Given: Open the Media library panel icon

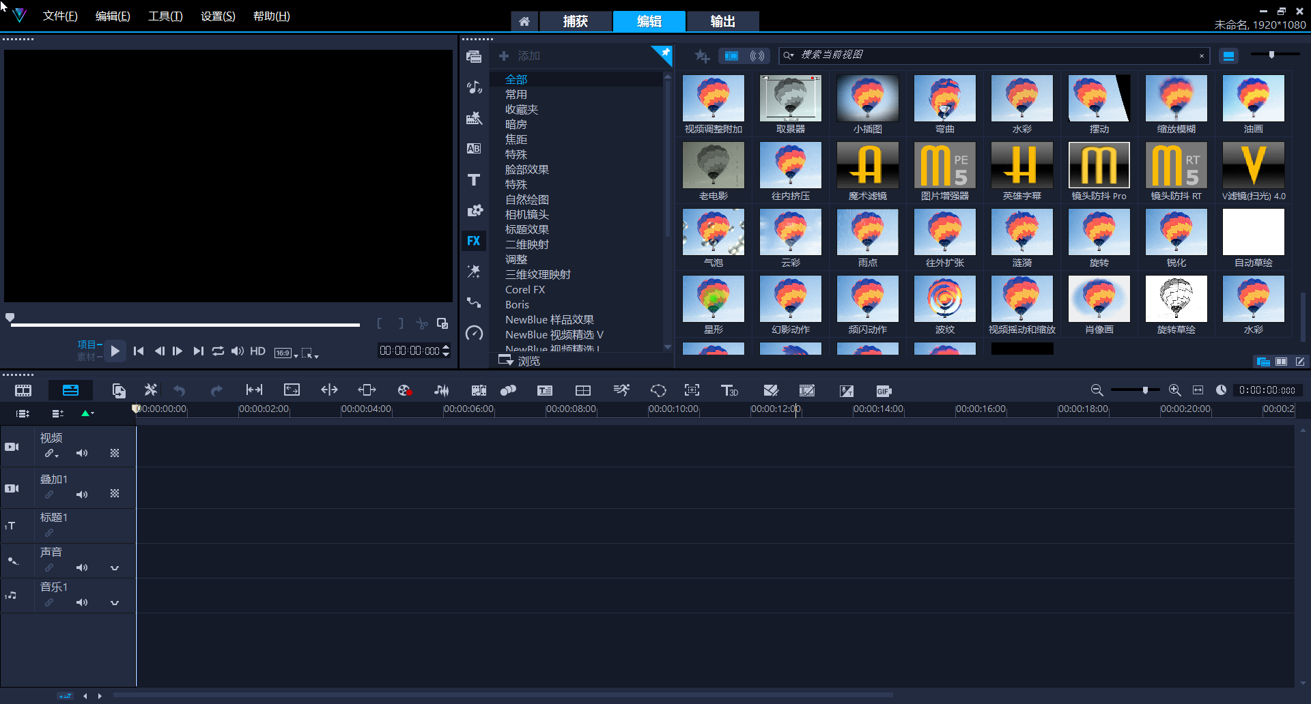Looking at the screenshot, I should coord(474,57).
